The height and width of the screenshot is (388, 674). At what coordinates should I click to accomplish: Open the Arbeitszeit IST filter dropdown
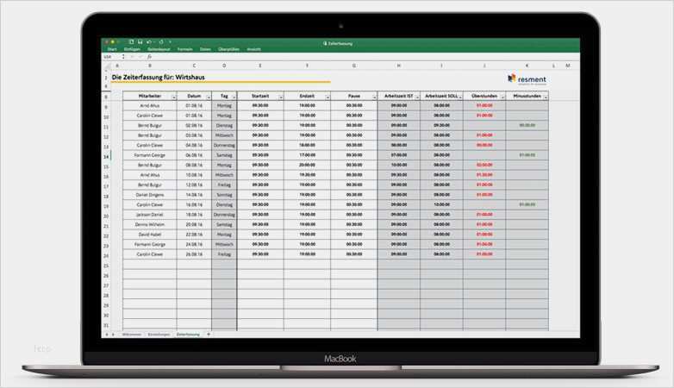[417, 97]
